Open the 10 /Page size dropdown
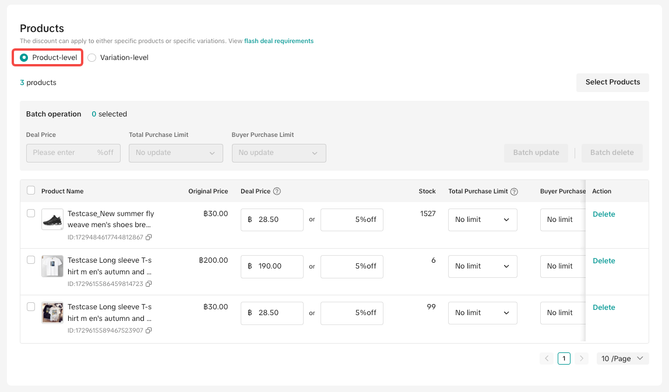669x392 pixels. 622,359
